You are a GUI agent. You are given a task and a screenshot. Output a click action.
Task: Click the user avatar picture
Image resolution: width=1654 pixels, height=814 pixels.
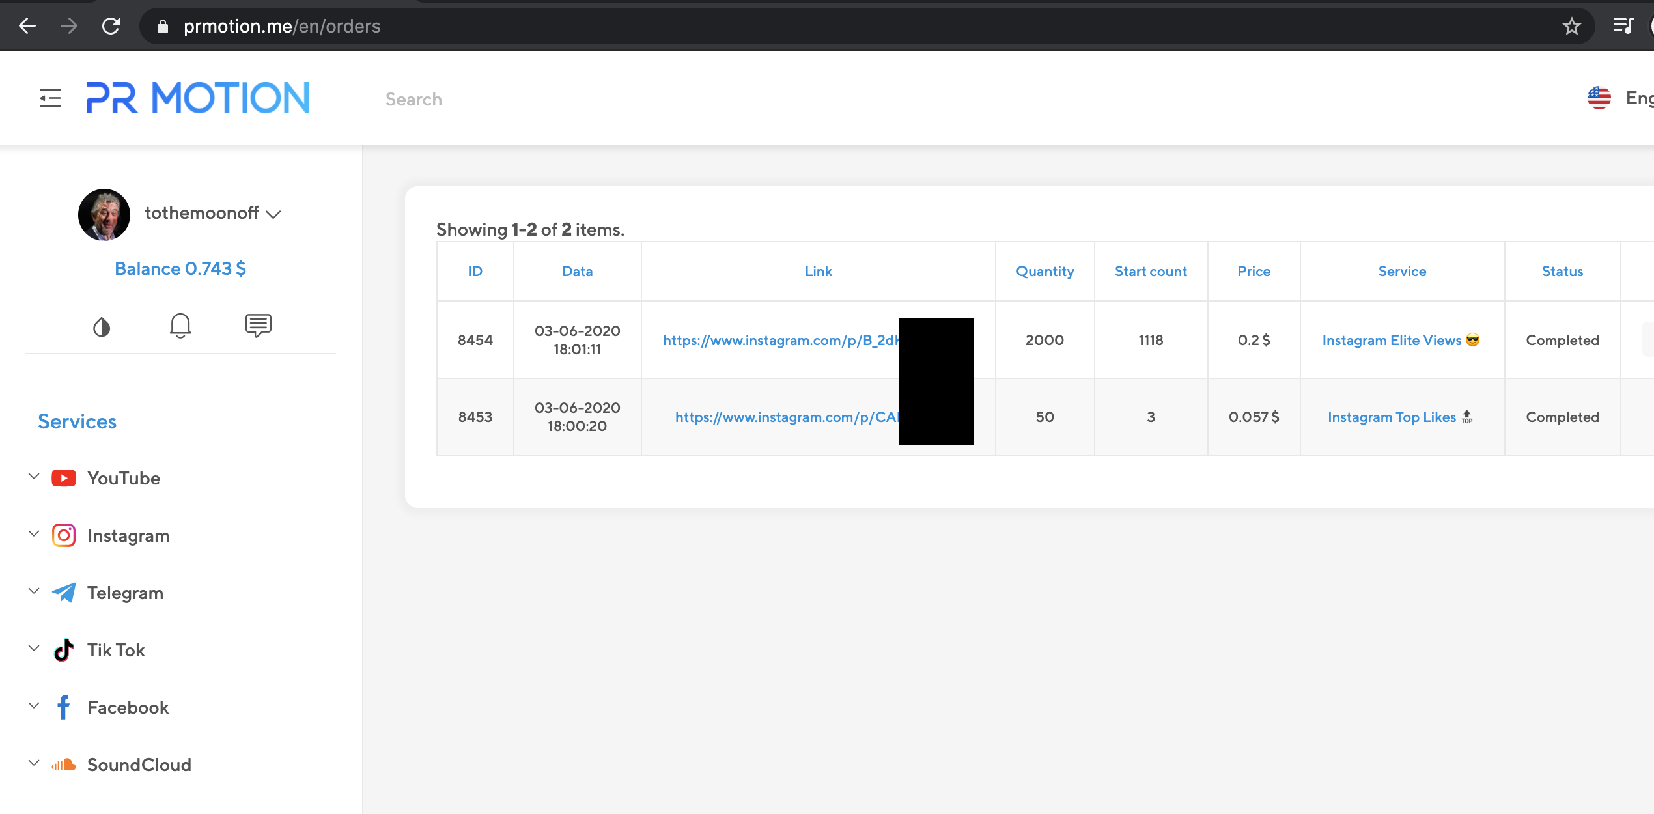104,214
